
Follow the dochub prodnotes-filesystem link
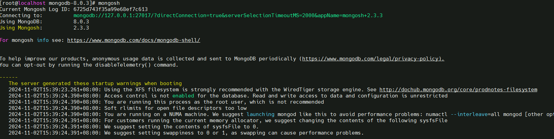pyautogui.click(x=458, y=90)
